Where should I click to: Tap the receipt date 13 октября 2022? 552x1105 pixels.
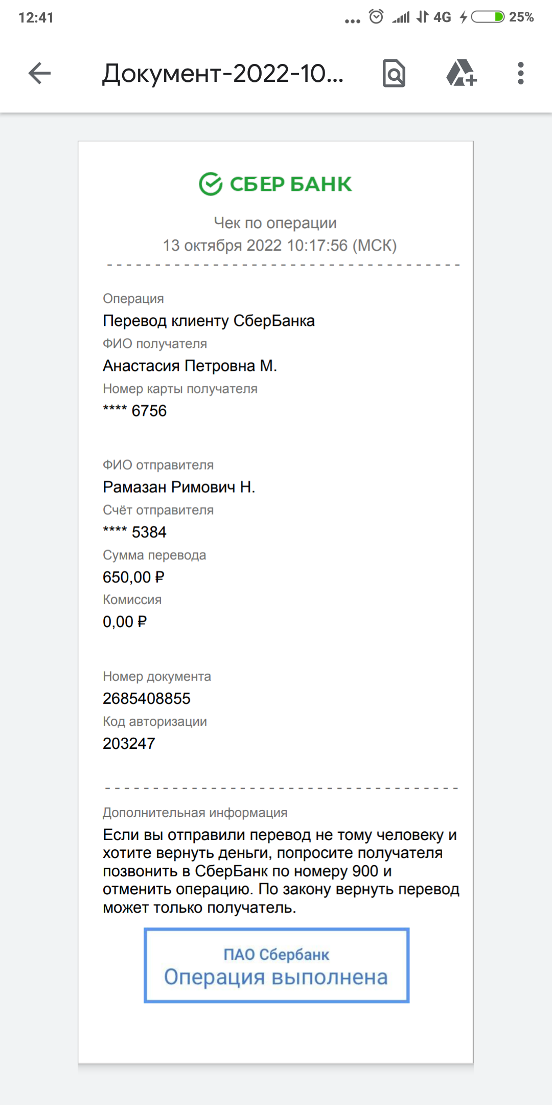point(222,246)
